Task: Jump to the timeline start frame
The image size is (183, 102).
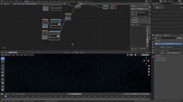Action: coord(71,94)
